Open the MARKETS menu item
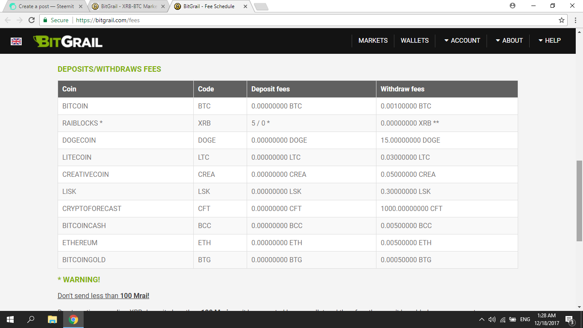This screenshot has height=328, width=583. coord(373,41)
